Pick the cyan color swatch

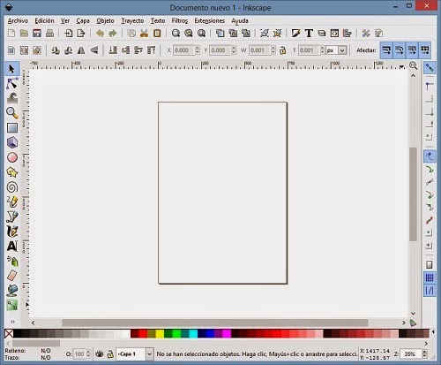(193, 333)
